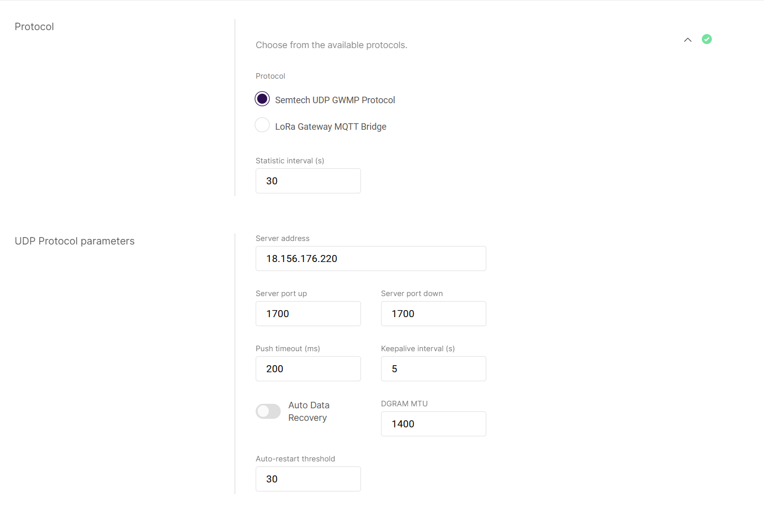
Task: Click the green checkmark status icon
Action: pyautogui.click(x=707, y=39)
